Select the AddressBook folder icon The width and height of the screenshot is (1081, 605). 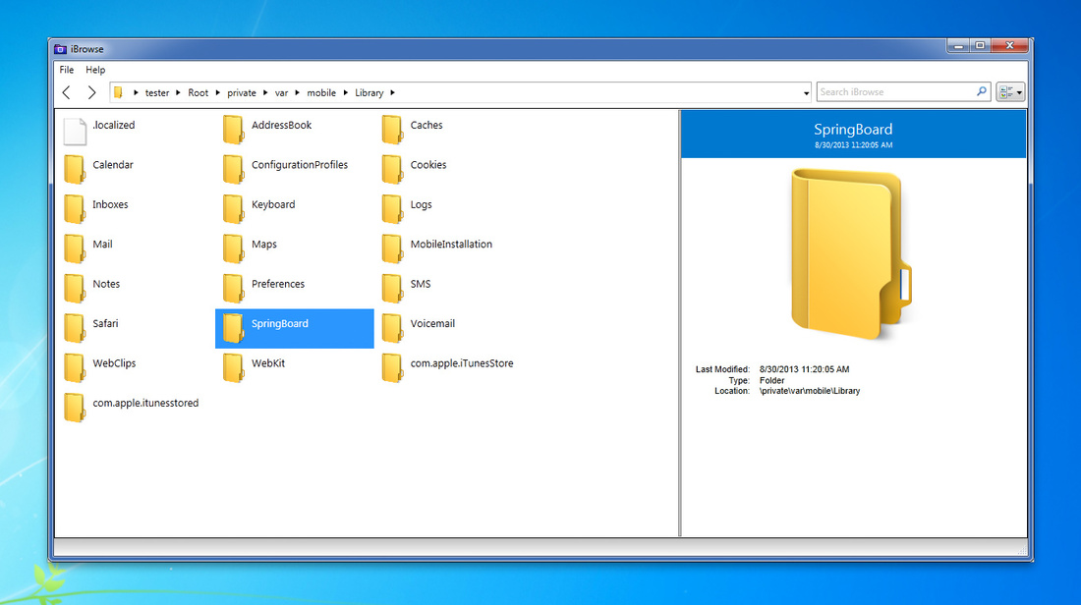pyautogui.click(x=234, y=131)
